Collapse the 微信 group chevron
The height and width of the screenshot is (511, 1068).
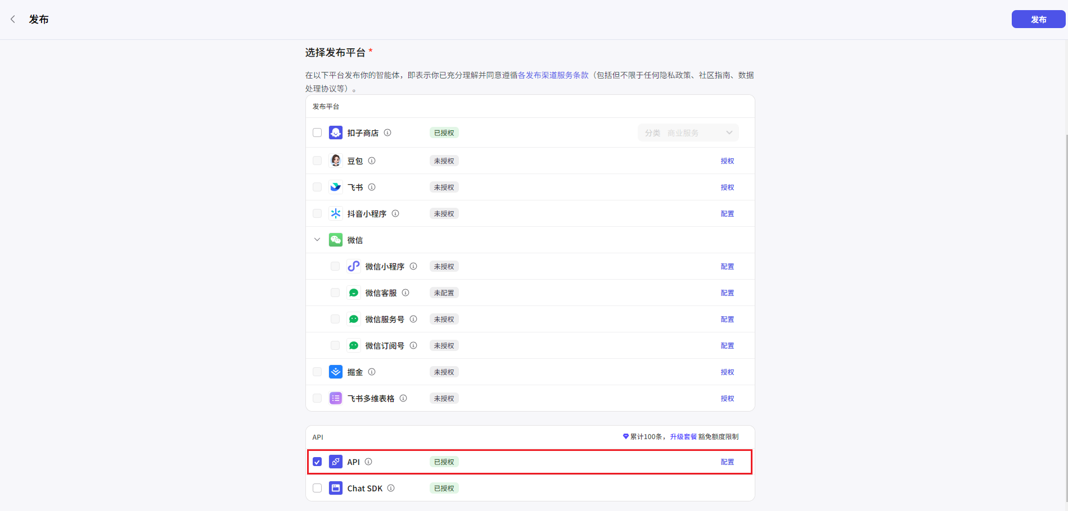coord(317,240)
